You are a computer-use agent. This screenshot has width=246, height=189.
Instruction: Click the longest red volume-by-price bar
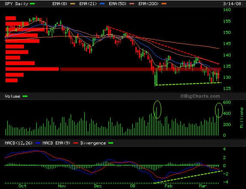click(32, 69)
